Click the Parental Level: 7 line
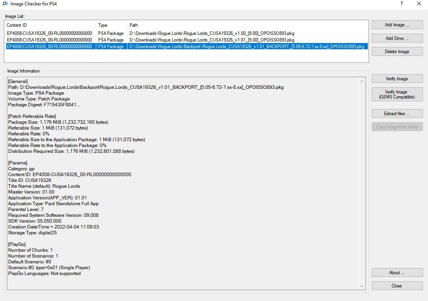Viewport: 428px width, 301px height. tap(26, 209)
